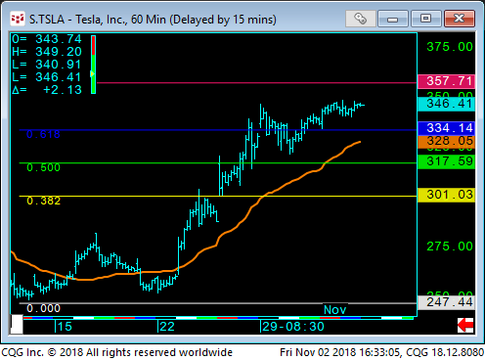The width and height of the screenshot is (485, 360).
Task: Click the 328.05 orange moving average label
Action: pyautogui.click(x=446, y=142)
